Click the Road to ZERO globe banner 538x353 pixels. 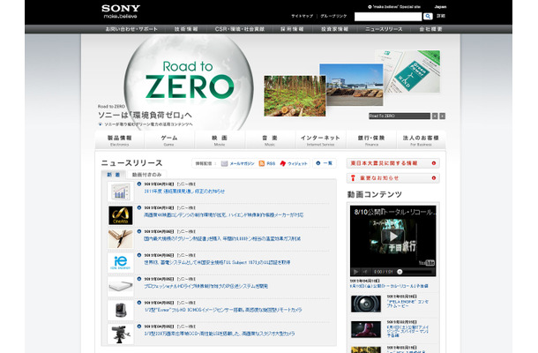coord(189,81)
